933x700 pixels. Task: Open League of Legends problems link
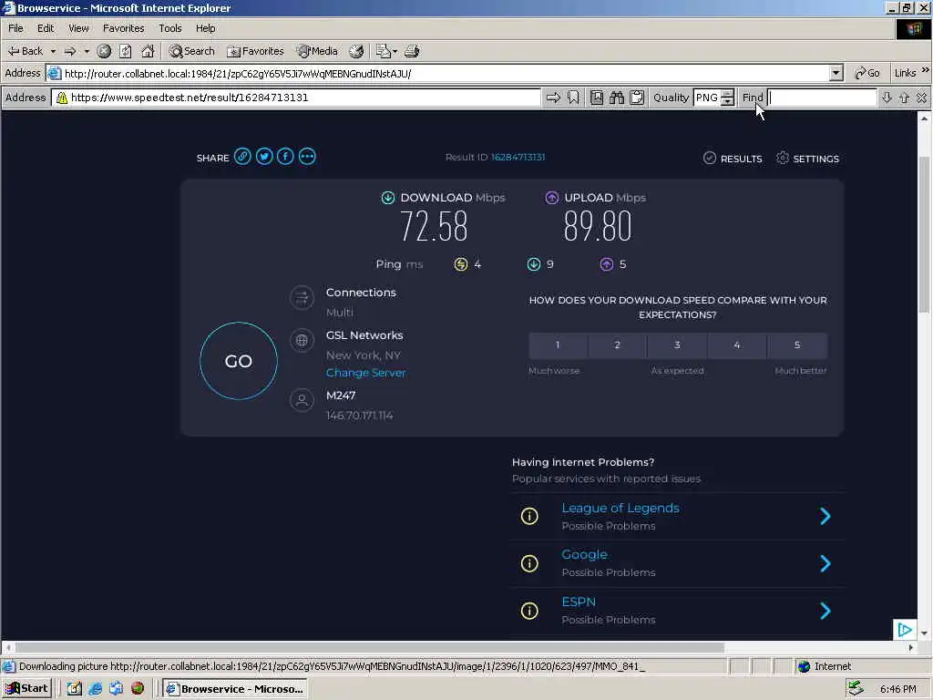(620, 508)
